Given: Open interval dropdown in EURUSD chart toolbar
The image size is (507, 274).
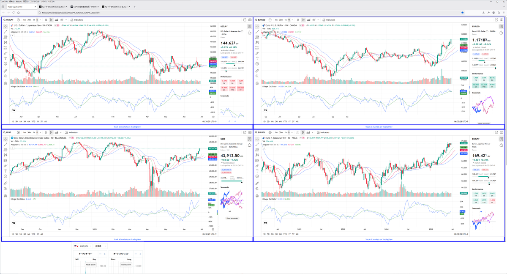Looking at the screenshot, I should click(x=292, y=20).
